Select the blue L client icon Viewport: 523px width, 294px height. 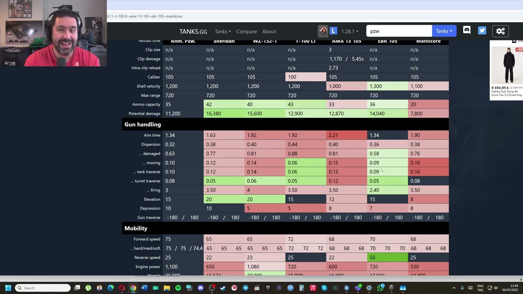click(333, 31)
